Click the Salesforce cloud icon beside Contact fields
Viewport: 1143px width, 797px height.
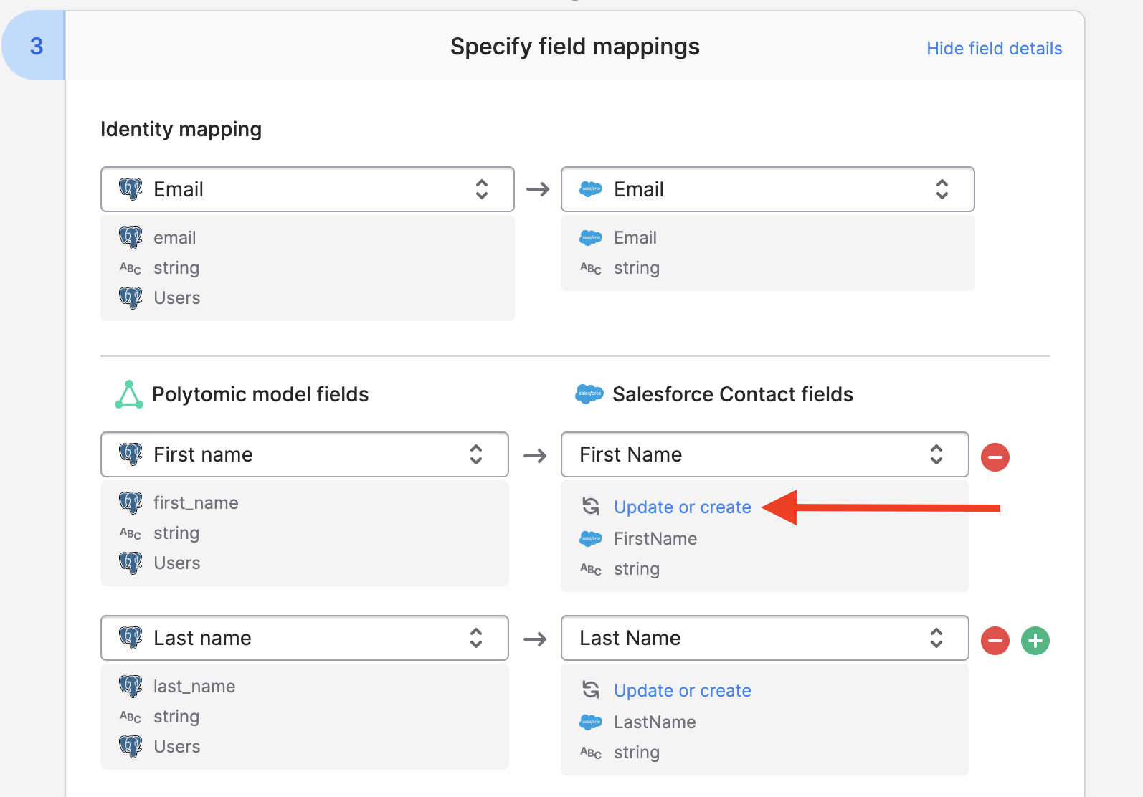click(x=589, y=394)
